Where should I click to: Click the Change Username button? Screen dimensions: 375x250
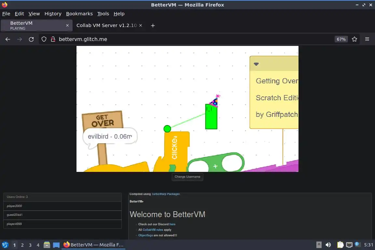pos(187,177)
